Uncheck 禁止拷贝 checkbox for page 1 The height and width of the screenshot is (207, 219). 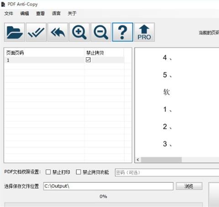coord(88,60)
